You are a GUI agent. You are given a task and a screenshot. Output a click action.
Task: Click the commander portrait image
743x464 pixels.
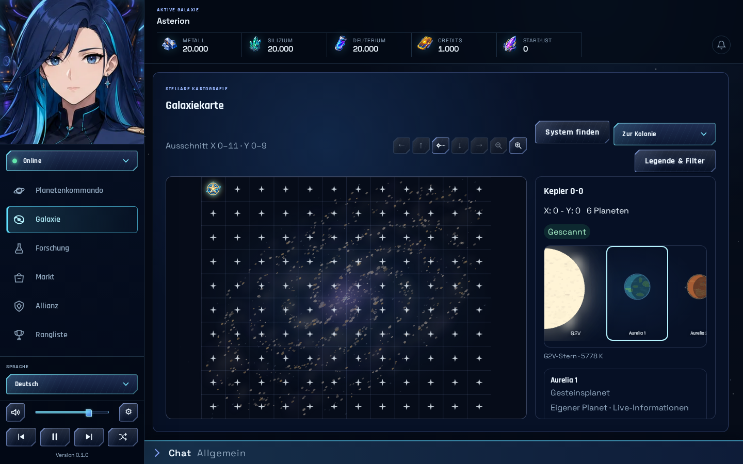[x=72, y=72]
